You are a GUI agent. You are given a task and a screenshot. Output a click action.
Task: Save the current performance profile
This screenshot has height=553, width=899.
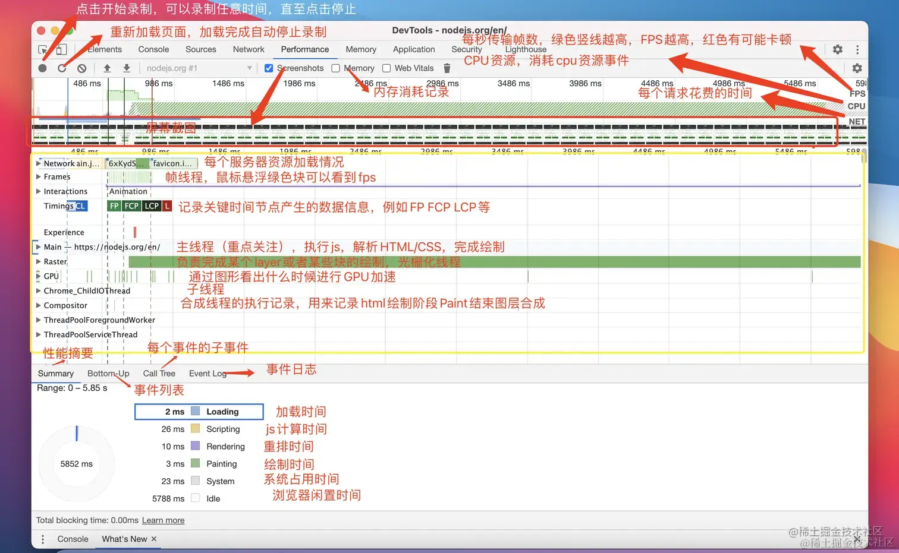tap(126, 68)
